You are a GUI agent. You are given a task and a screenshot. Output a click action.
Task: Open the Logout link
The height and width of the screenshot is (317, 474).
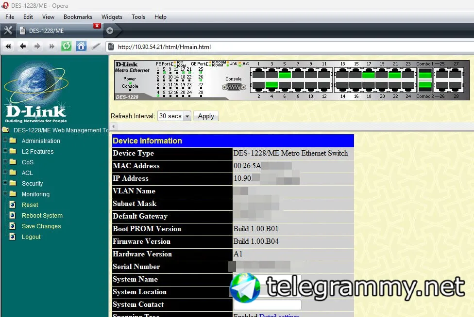tap(31, 237)
